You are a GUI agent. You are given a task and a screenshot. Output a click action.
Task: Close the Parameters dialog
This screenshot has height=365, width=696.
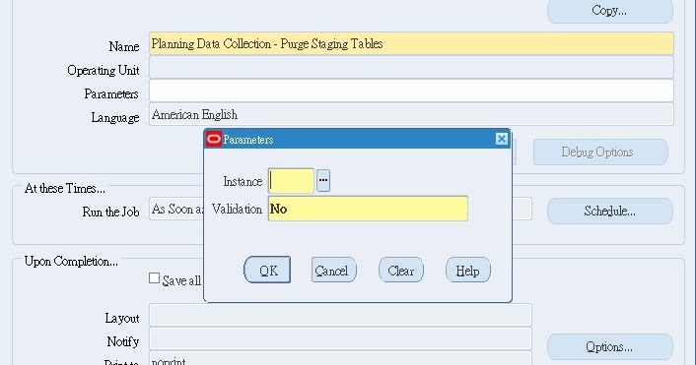(x=501, y=139)
